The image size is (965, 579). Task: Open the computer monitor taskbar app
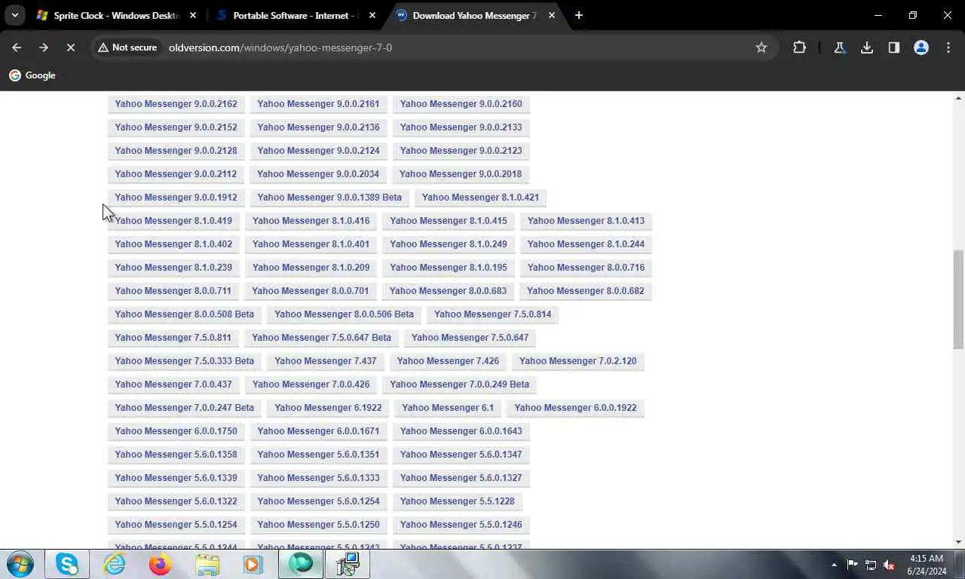(348, 564)
